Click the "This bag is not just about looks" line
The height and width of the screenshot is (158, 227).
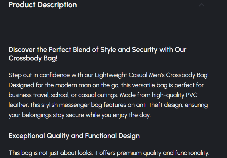[109, 153]
